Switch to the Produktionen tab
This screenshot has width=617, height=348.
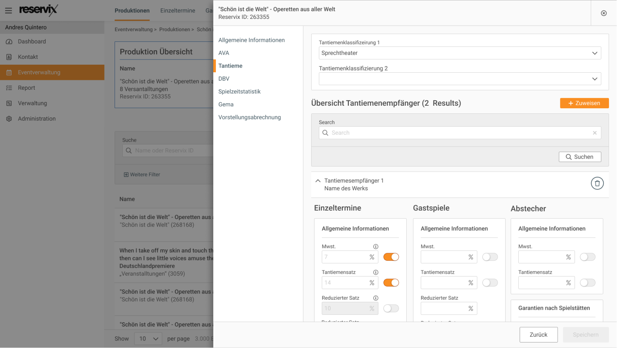click(132, 11)
